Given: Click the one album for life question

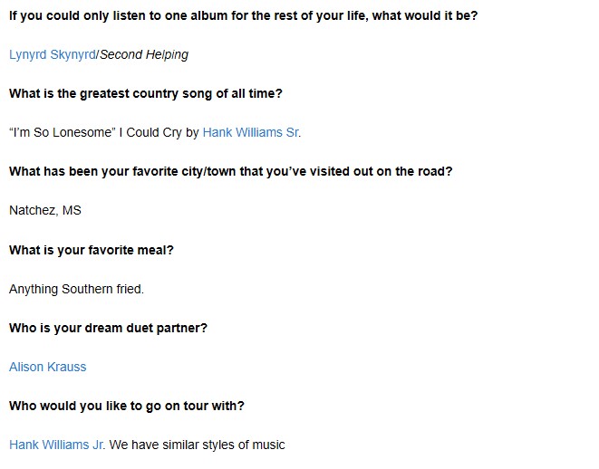Looking at the screenshot, I should coord(244,15).
